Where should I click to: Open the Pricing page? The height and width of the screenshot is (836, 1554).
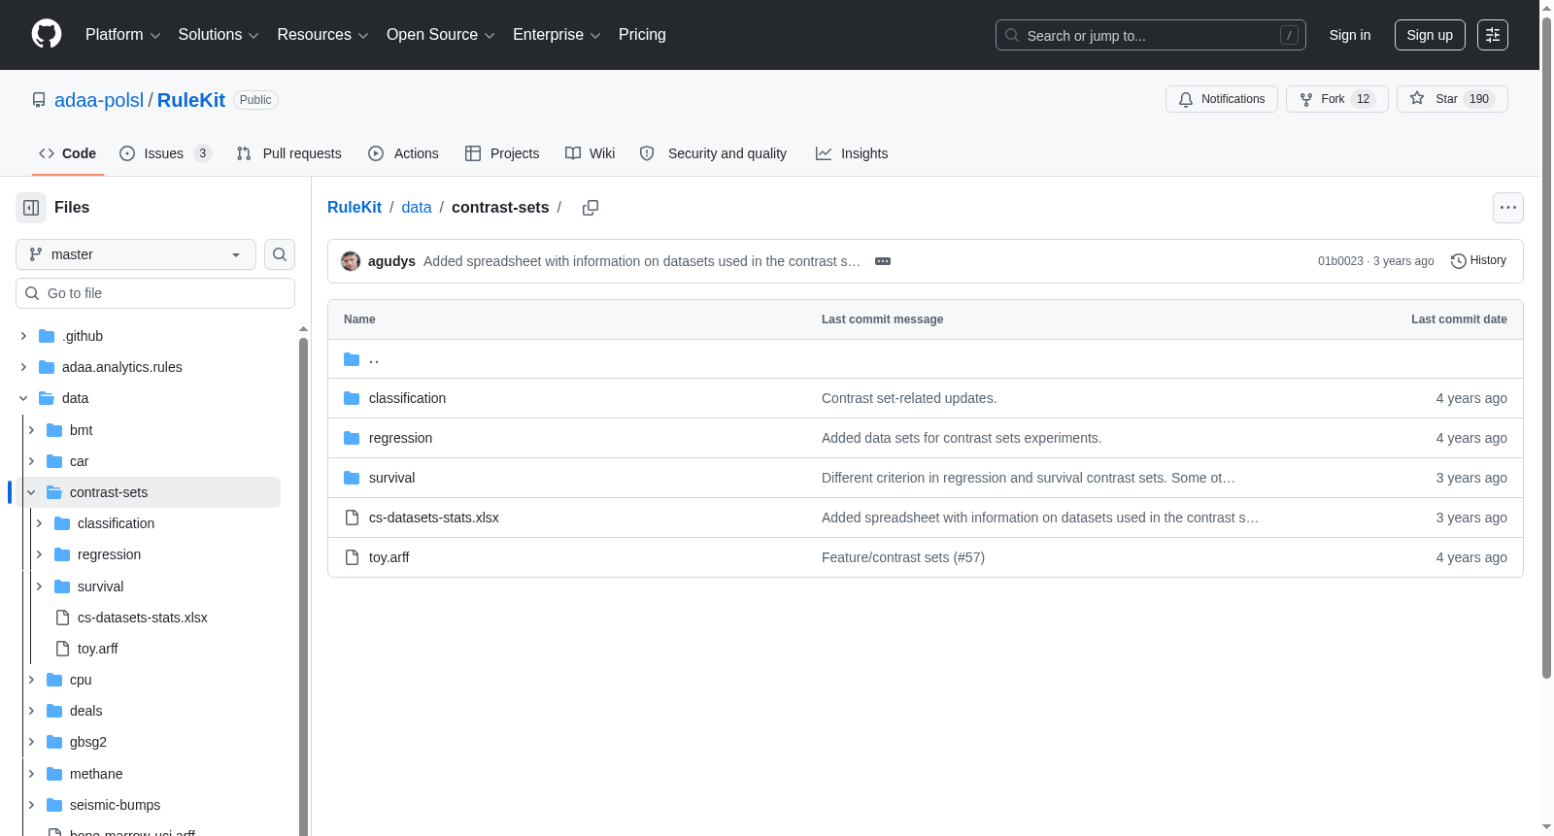point(642,35)
